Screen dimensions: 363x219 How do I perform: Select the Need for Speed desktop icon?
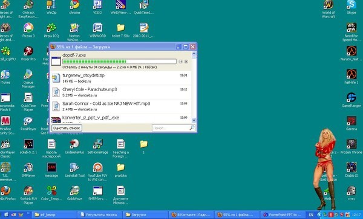[351, 33]
